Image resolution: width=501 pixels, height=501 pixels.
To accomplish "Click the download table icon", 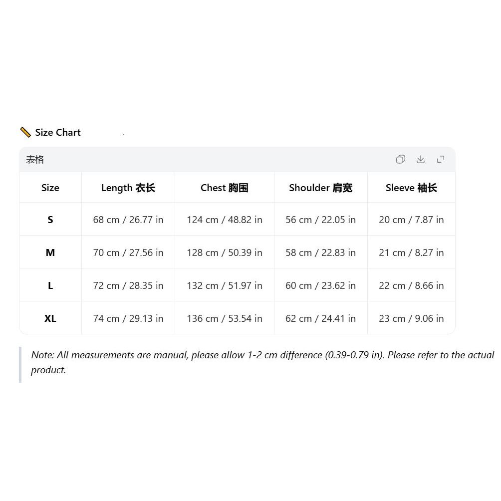I will click(x=421, y=159).
